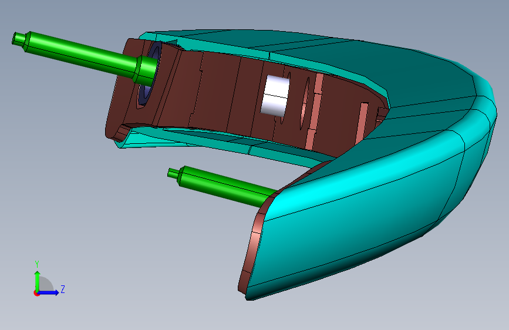Click the green Y axis arrow
The image size is (509, 330).
tap(37, 281)
